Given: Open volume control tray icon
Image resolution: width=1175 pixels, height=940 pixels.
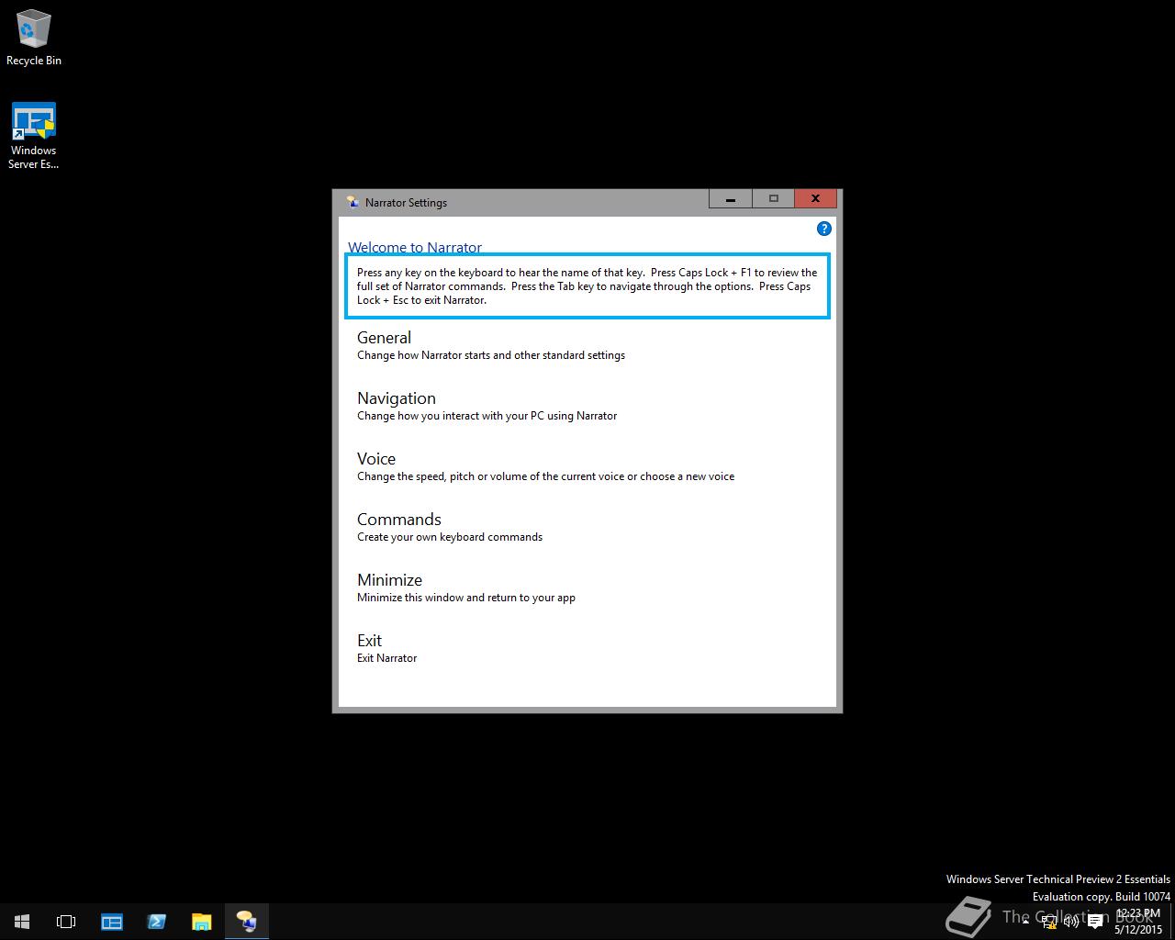Looking at the screenshot, I should point(1071,922).
